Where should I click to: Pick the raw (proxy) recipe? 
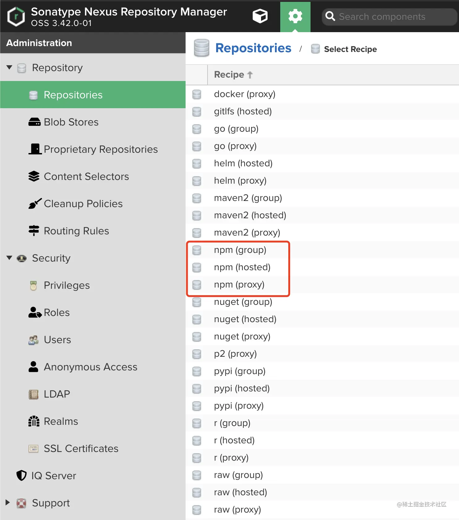click(237, 509)
